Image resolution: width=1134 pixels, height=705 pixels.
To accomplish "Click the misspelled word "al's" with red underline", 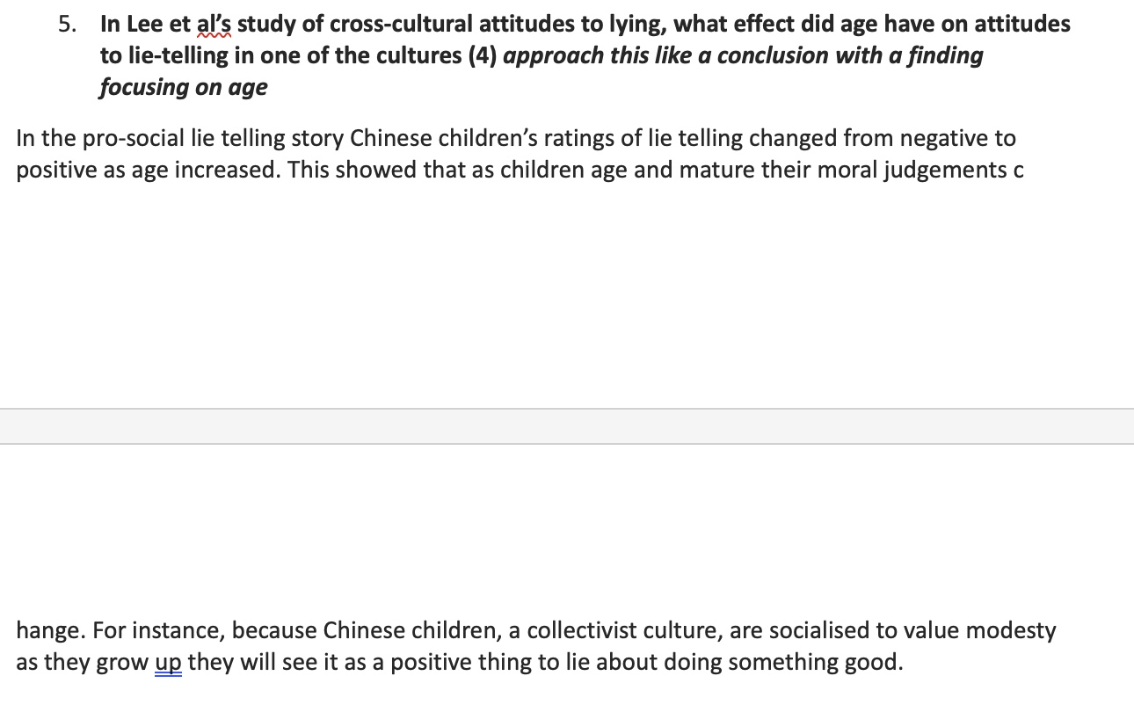I will click(x=214, y=25).
